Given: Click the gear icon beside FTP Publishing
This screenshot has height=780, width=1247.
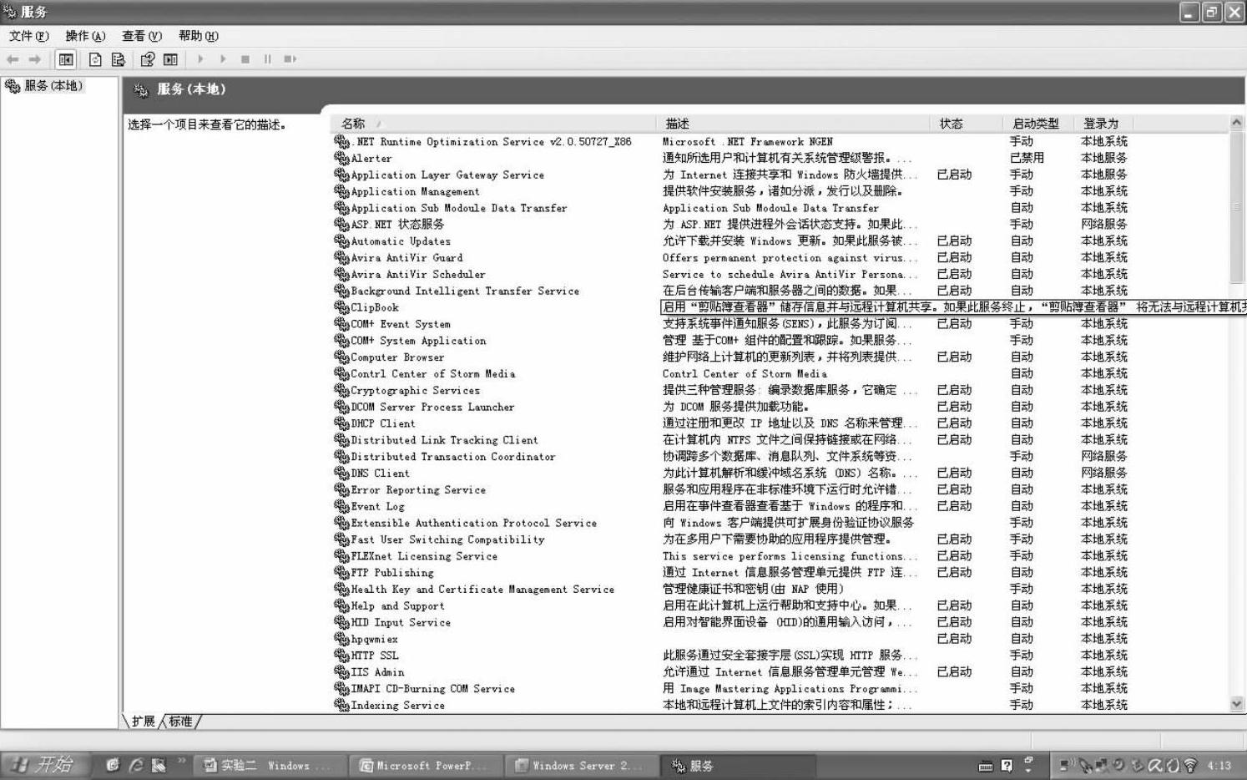Looking at the screenshot, I should pos(341,572).
